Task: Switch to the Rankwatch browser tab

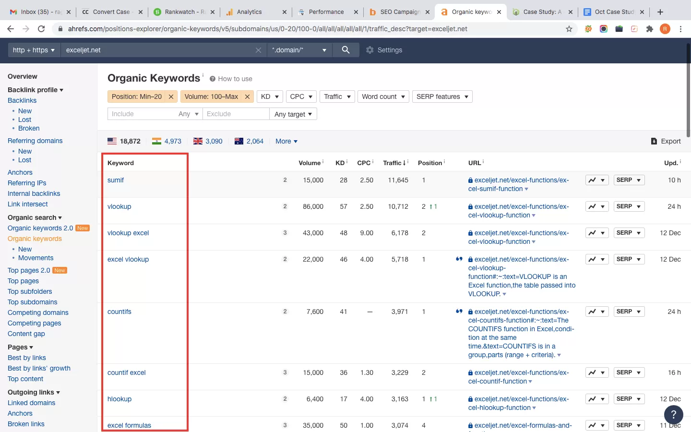Action: click(180, 12)
